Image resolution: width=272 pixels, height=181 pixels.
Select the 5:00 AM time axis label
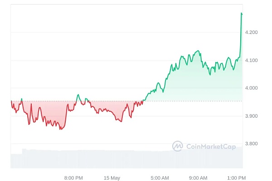pos(160,178)
